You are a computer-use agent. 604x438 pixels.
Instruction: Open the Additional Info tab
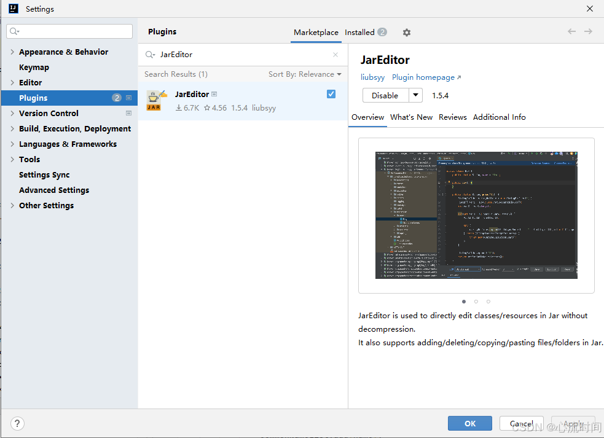499,117
